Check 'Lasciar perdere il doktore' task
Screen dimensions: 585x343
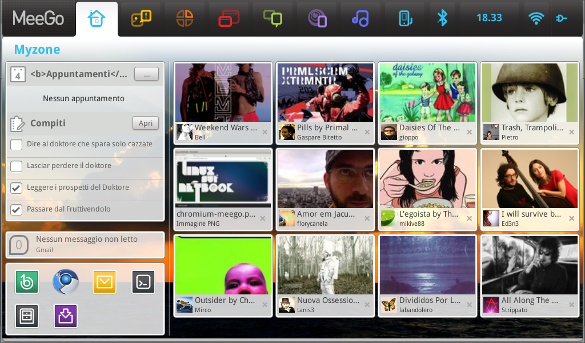(x=16, y=166)
